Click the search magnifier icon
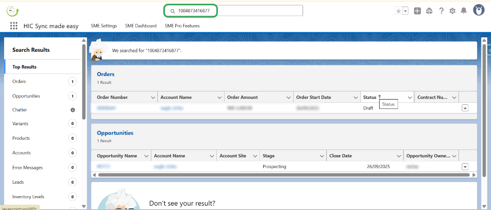The width and height of the screenshot is (491, 210). (172, 11)
